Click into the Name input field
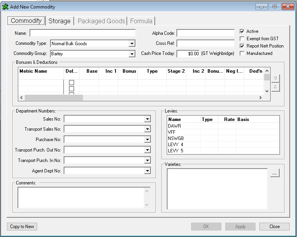The height and width of the screenshot is (237, 297). pyautogui.click(x=83, y=33)
